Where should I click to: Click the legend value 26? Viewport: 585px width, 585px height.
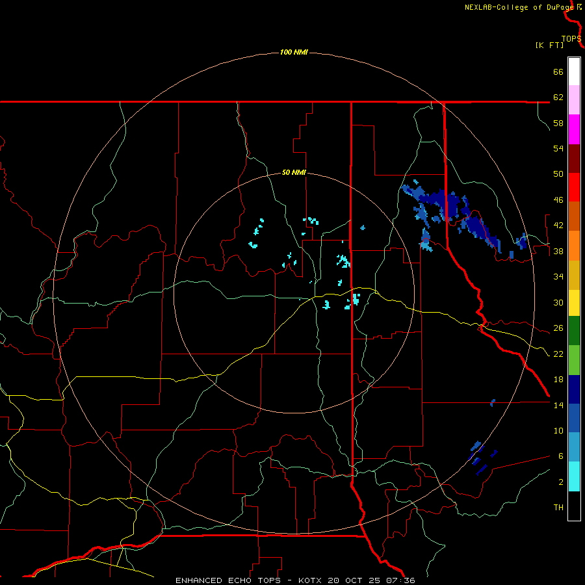click(x=558, y=328)
